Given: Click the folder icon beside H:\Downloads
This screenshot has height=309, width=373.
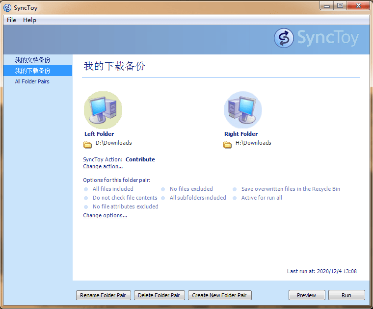Looking at the screenshot, I should 227,144.
